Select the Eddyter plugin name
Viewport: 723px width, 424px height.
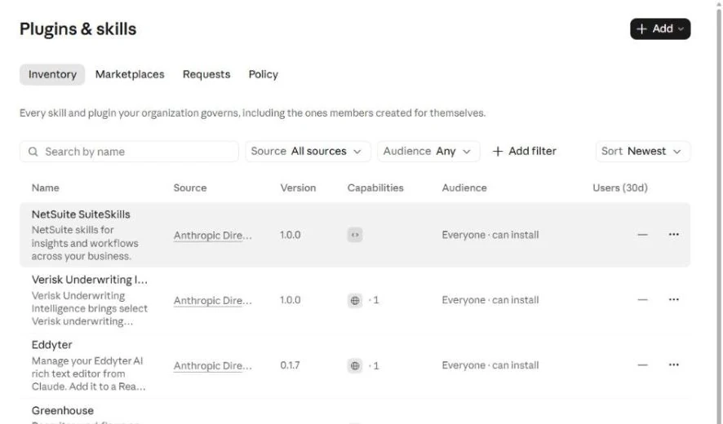[x=51, y=345]
